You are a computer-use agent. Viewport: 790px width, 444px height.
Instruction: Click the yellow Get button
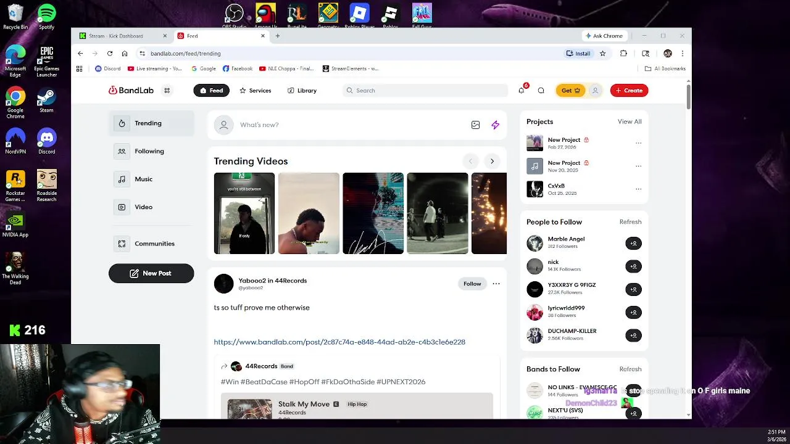[x=570, y=91]
